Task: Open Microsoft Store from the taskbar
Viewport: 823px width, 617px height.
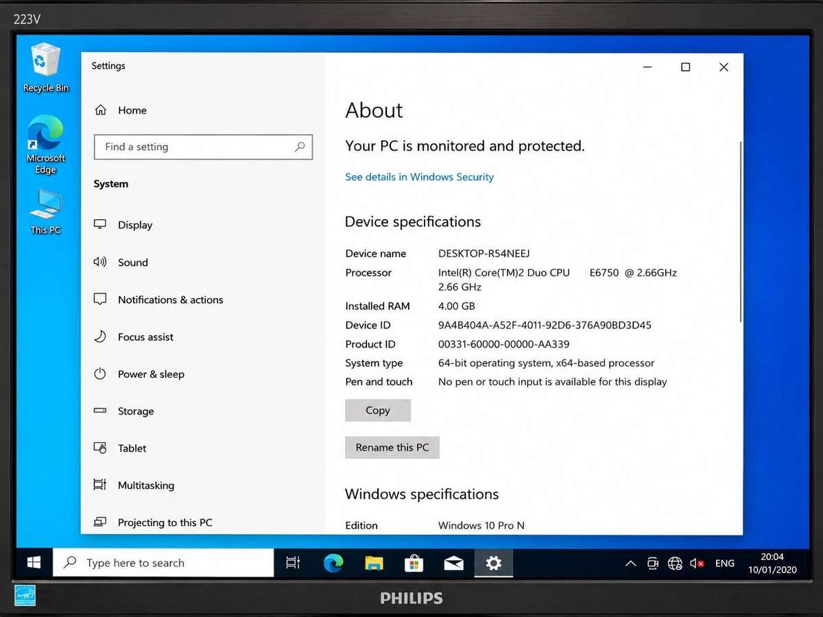Action: click(414, 563)
